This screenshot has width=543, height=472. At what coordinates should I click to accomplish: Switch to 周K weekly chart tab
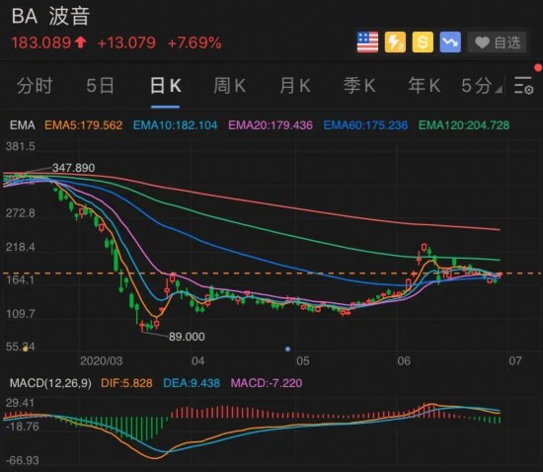230,86
